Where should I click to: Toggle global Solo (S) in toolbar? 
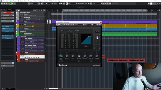tap(7, 3)
